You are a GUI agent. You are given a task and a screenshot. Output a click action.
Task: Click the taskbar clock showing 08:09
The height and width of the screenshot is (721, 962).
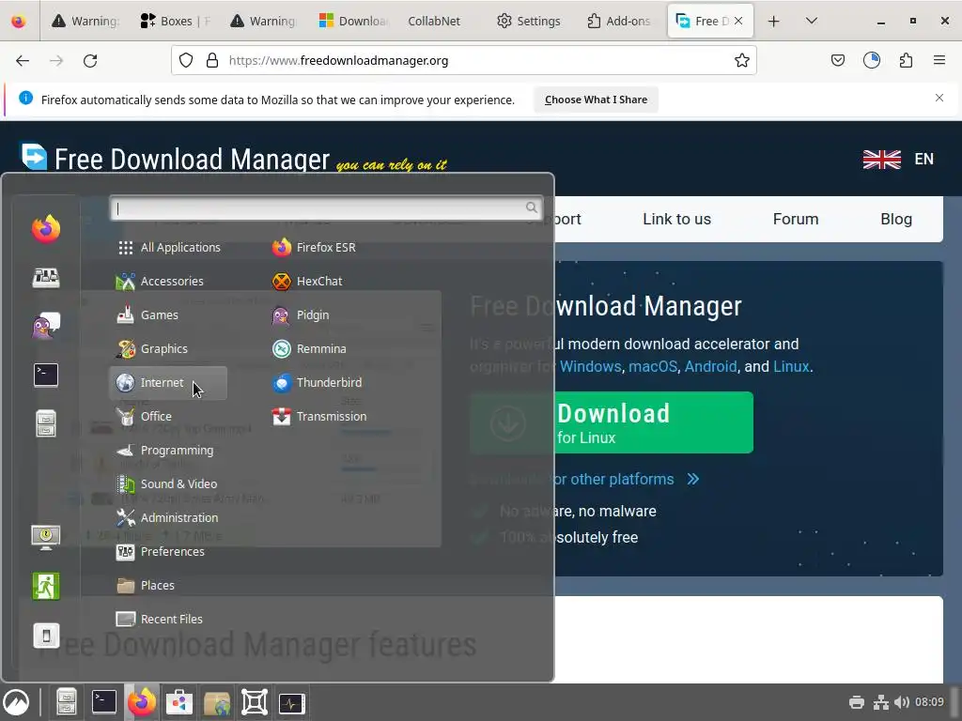tap(929, 702)
